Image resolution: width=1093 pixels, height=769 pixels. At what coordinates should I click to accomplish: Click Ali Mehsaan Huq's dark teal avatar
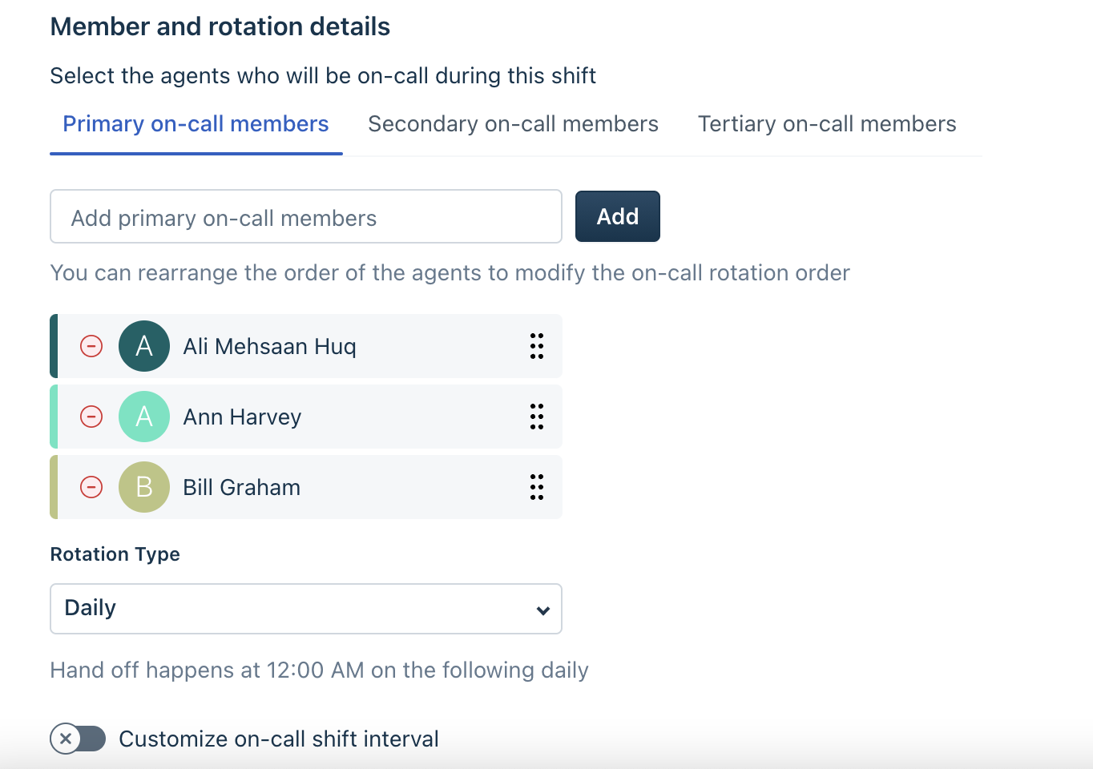[x=144, y=346]
